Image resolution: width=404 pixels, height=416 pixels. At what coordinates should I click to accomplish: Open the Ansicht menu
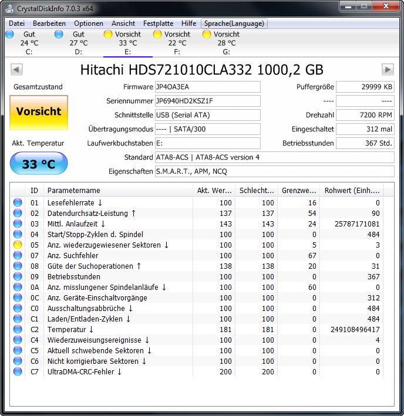coord(123,23)
